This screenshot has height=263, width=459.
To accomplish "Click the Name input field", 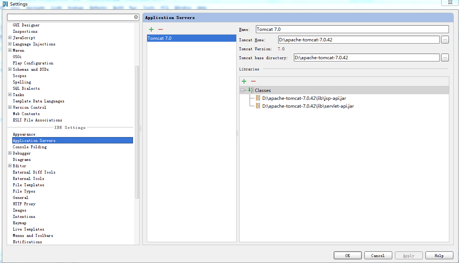I will [x=352, y=29].
